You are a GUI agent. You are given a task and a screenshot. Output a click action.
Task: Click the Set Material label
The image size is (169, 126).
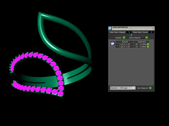[143, 88]
